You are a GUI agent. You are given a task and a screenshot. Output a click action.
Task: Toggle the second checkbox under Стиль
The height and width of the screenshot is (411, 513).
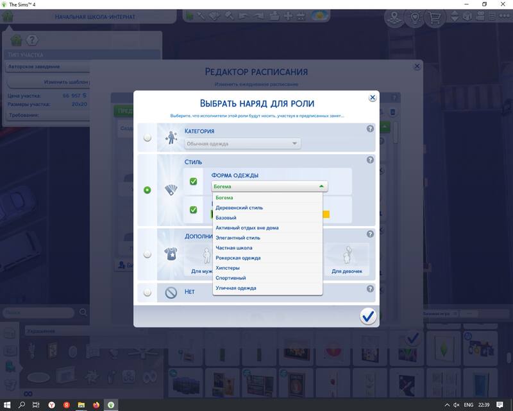point(194,210)
